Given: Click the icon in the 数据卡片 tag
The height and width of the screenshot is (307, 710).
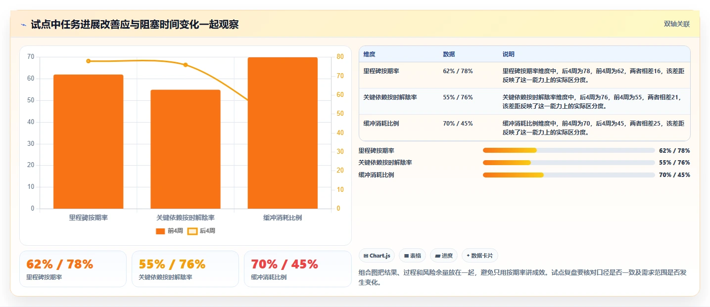Looking at the screenshot, I should click(x=468, y=256).
